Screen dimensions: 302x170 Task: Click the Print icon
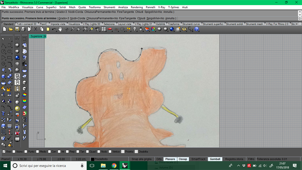(23, 29)
